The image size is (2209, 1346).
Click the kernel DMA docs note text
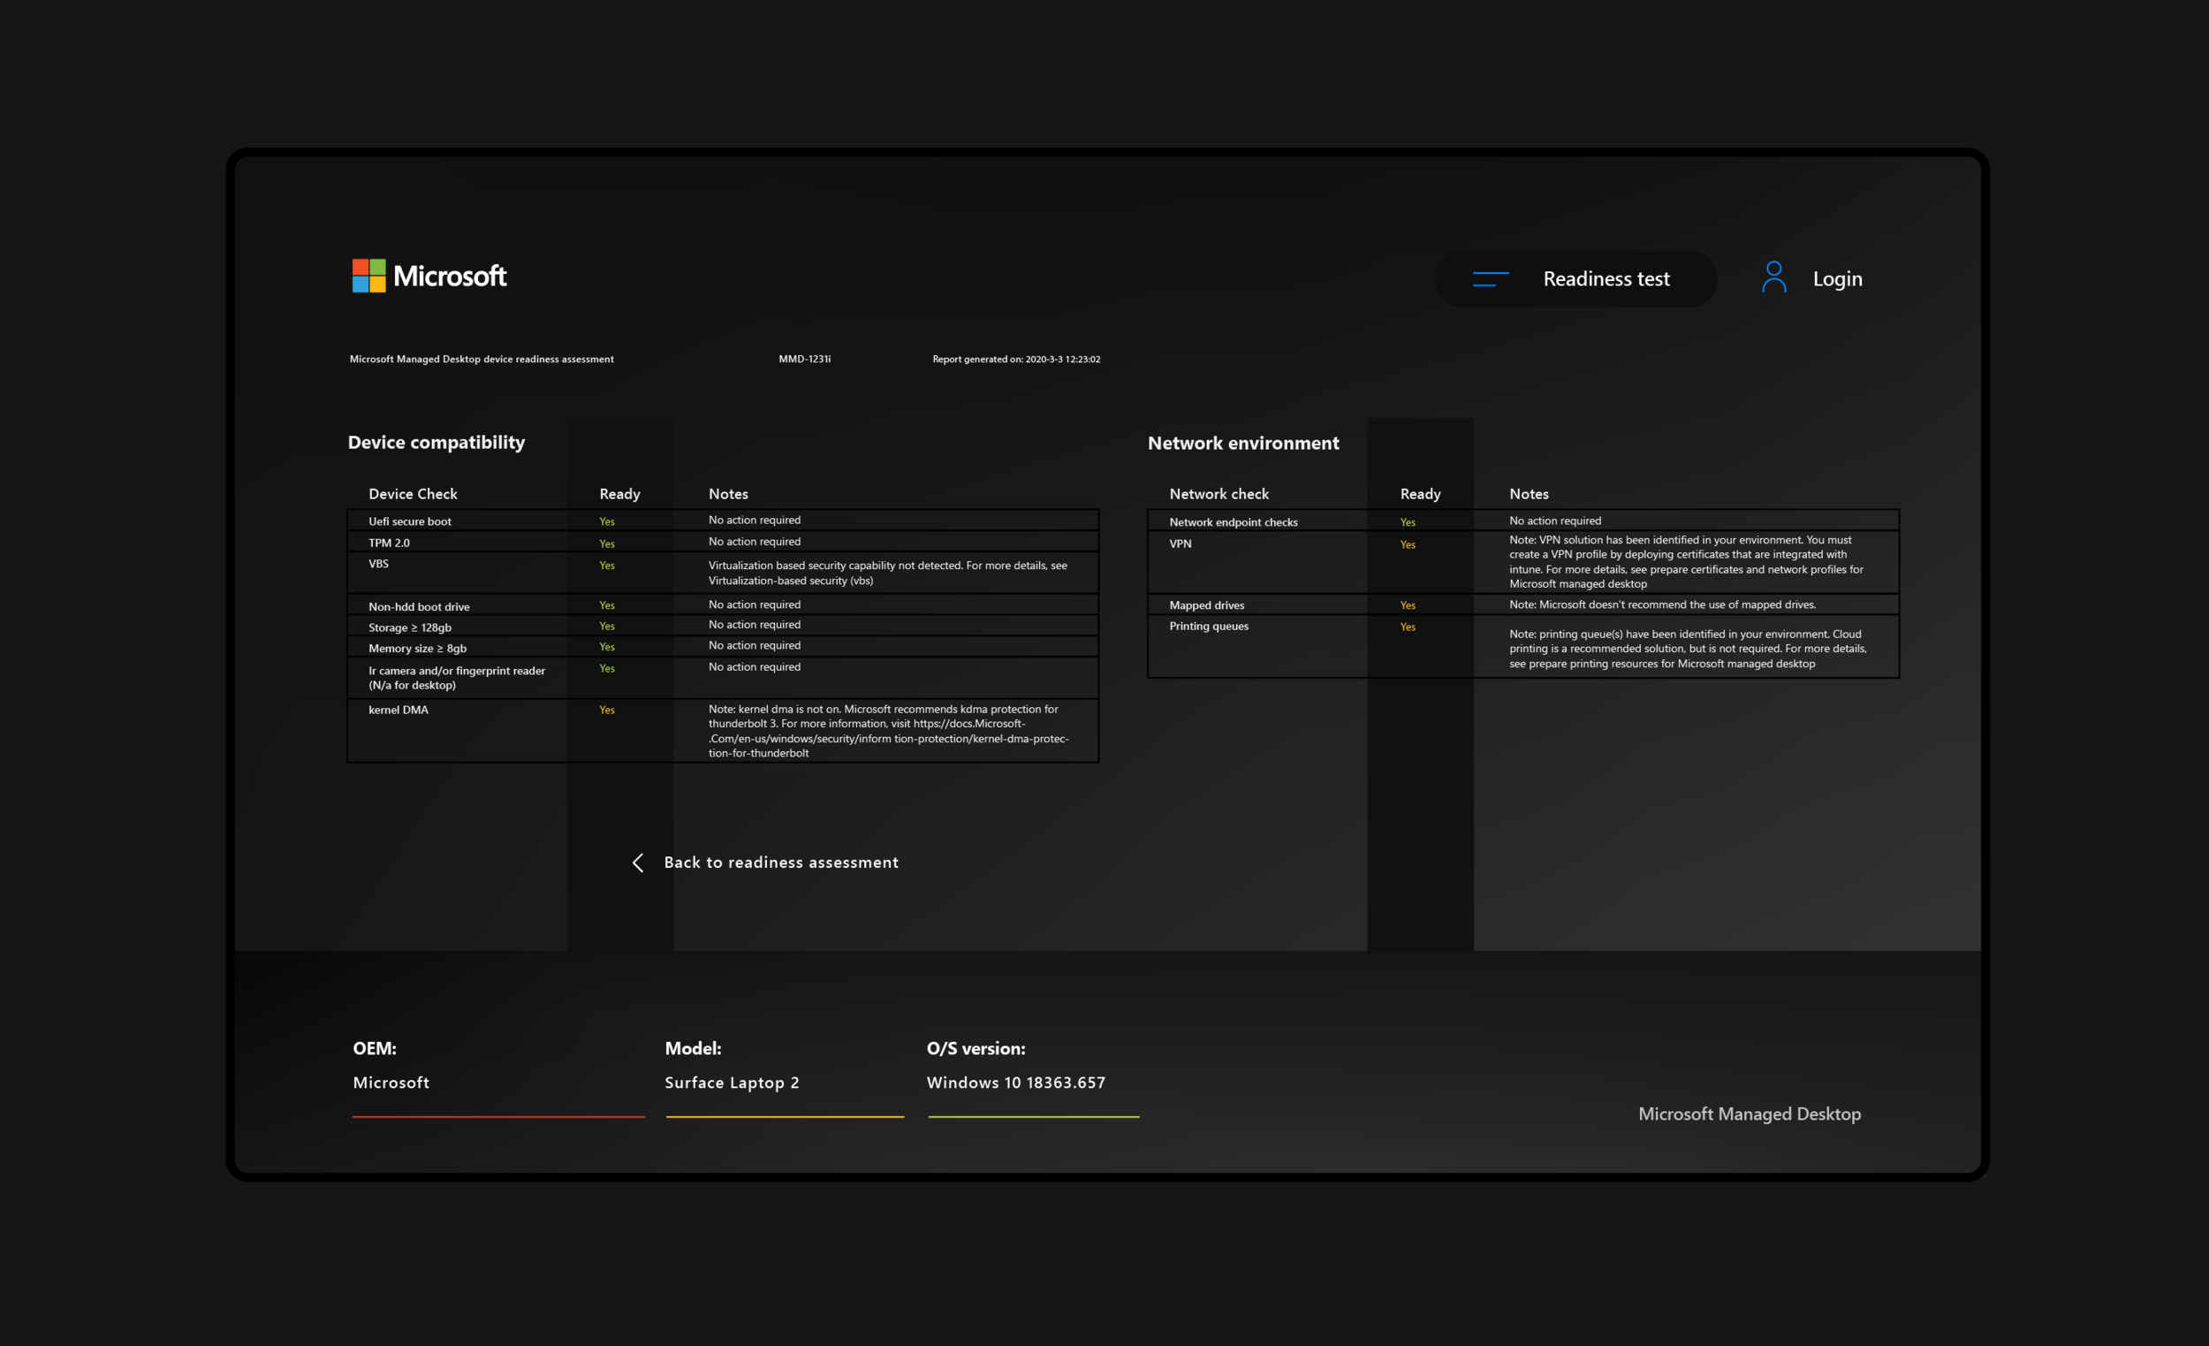pos(887,731)
